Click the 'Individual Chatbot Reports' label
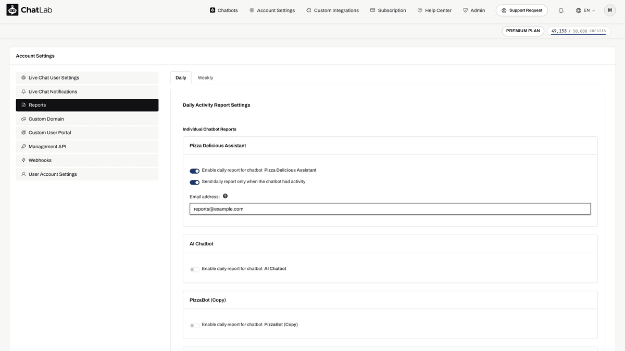The height and width of the screenshot is (351, 625). tap(209, 129)
